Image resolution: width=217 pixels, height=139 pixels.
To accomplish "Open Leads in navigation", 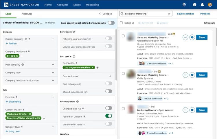I will (x=77, y=5).
